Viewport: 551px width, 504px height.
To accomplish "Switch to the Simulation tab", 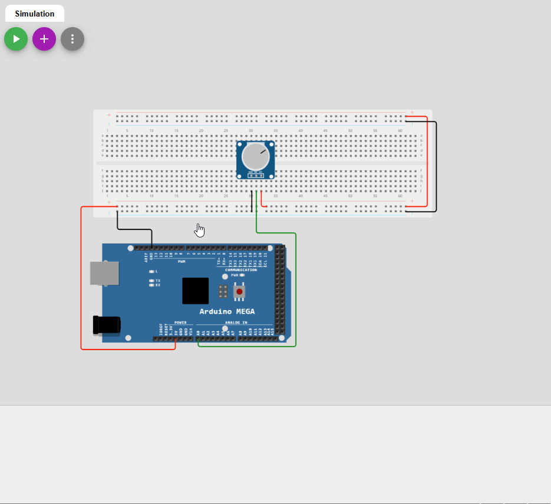I will 35,14.
